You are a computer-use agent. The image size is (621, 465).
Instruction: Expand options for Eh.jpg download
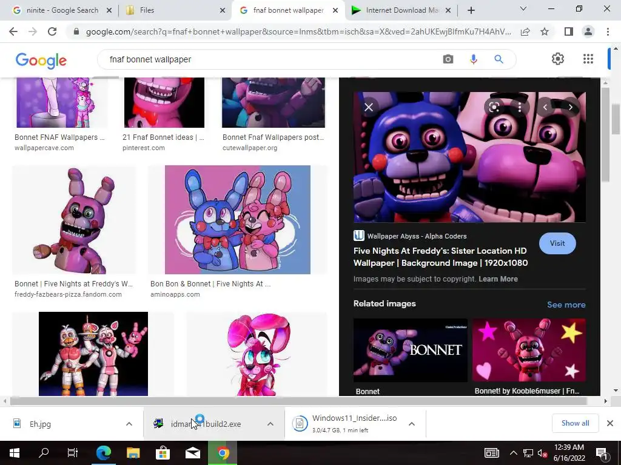pyautogui.click(x=129, y=424)
